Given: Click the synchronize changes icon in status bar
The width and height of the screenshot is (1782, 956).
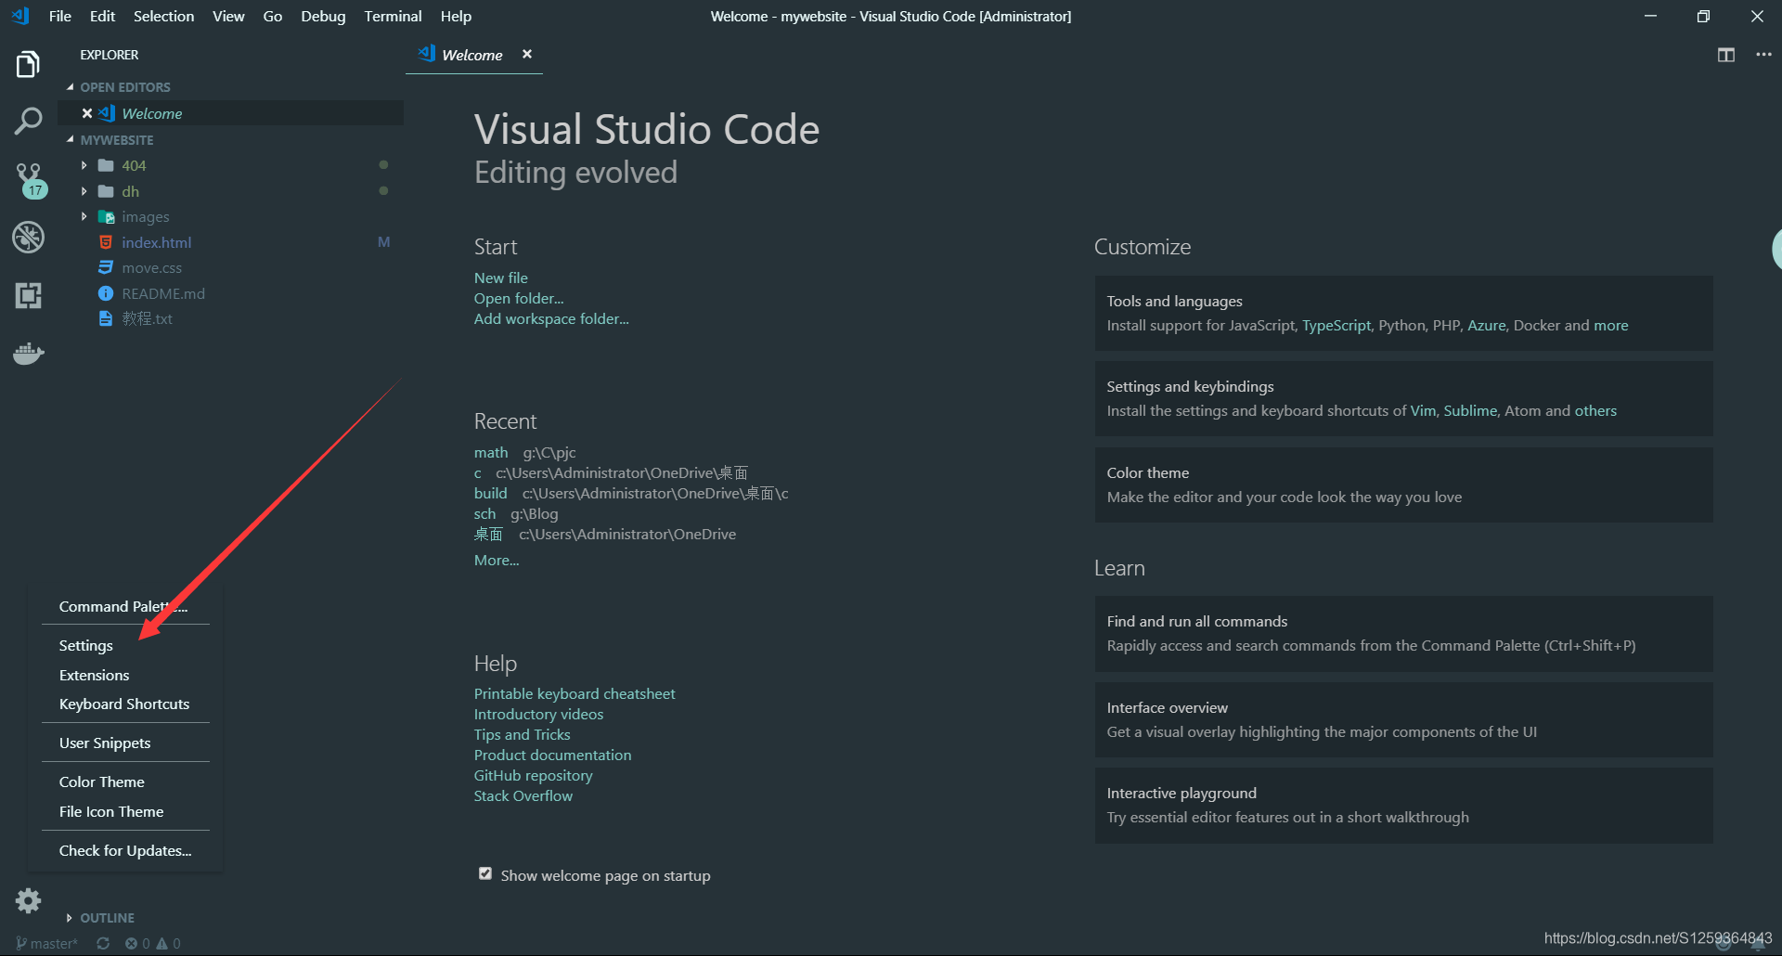Looking at the screenshot, I should pos(103,943).
